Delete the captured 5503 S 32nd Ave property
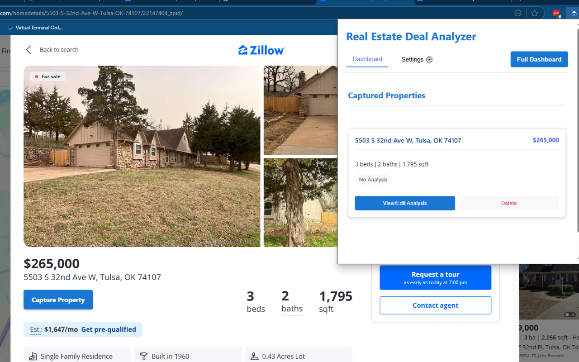 click(x=508, y=203)
